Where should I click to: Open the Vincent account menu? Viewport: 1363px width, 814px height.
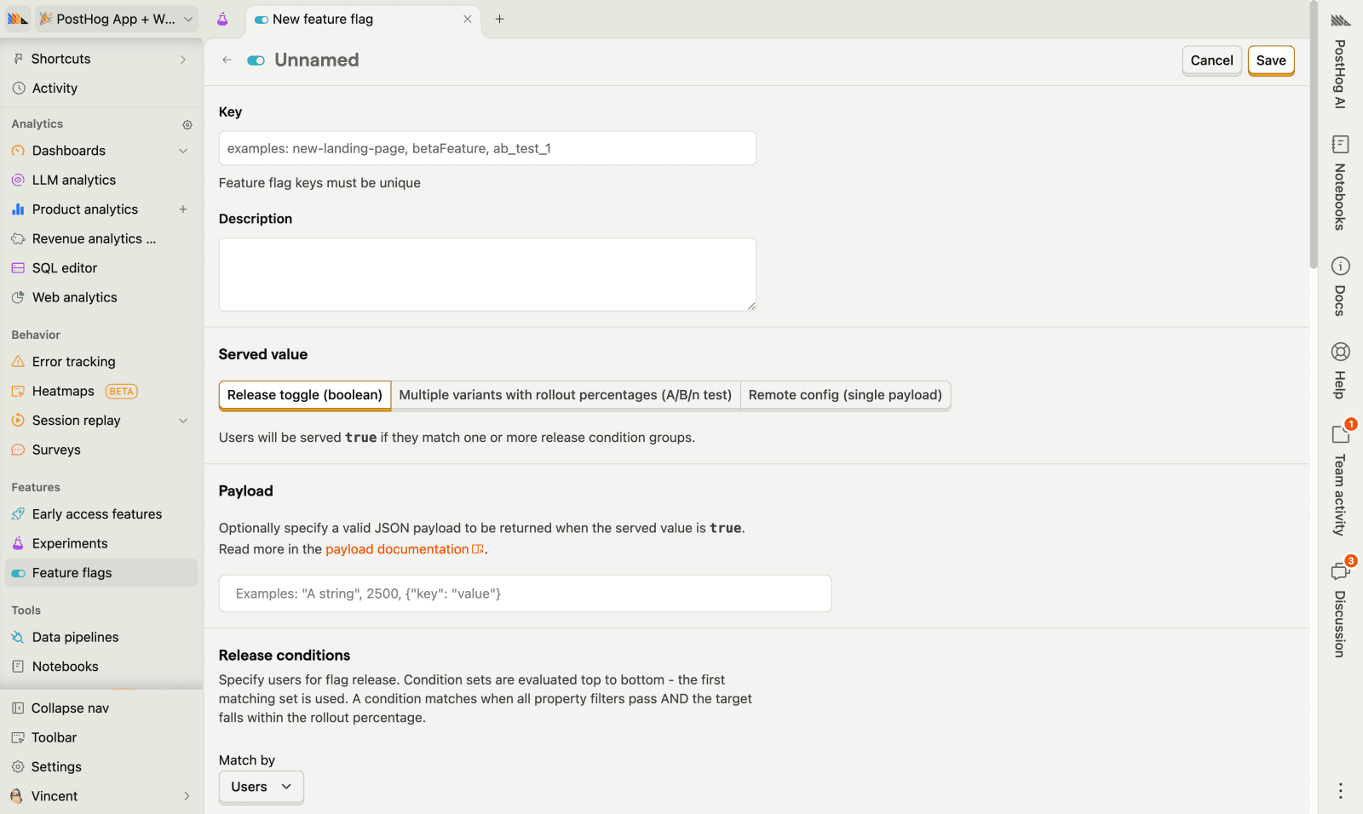(x=55, y=795)
